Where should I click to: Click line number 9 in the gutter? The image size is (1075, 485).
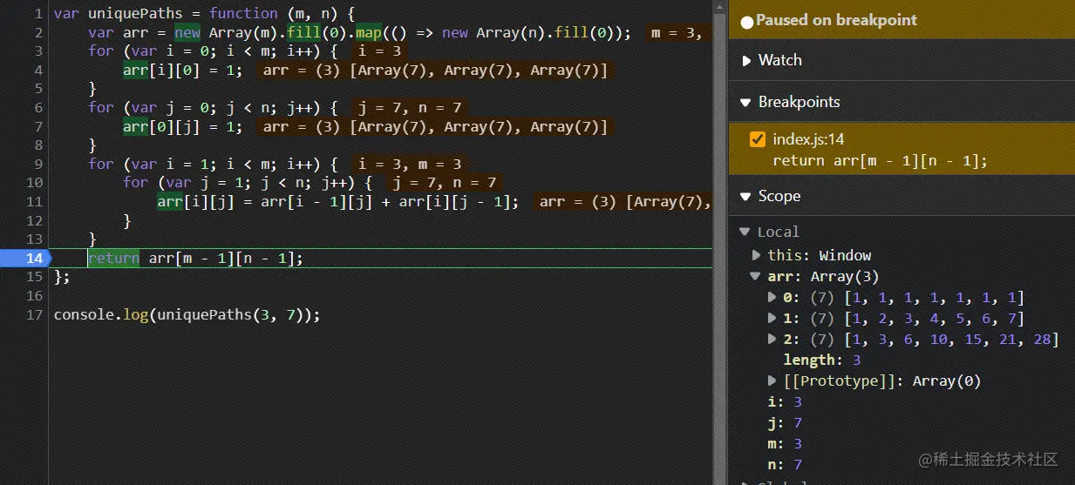click(x=38, y=164)
